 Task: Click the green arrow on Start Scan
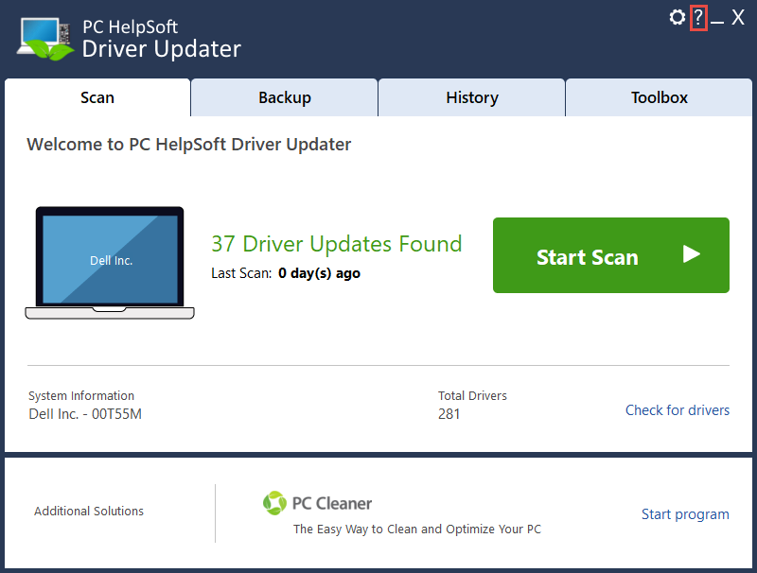coord(692,254)
